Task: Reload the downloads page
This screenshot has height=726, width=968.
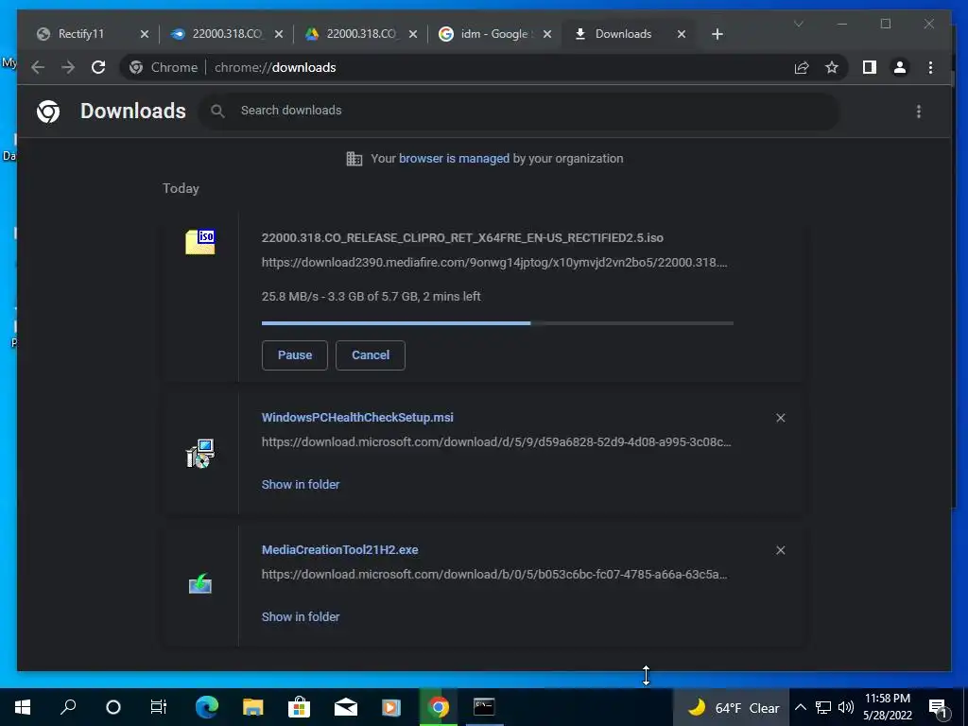Action: pyautogui.click(x=98, y=67)
